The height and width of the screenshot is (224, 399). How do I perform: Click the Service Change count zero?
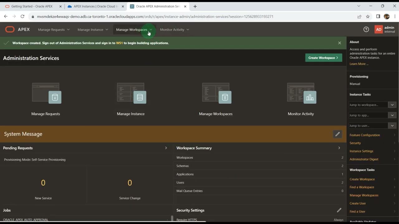130,183
